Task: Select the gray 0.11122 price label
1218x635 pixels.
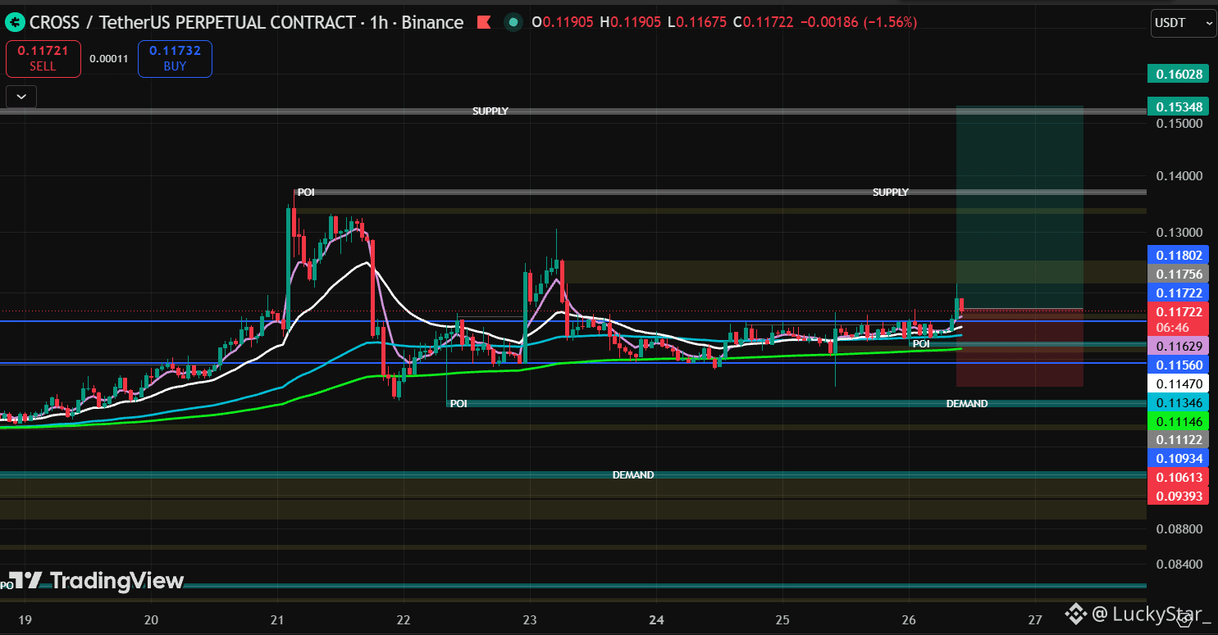Action: (x=1179, y=440)
